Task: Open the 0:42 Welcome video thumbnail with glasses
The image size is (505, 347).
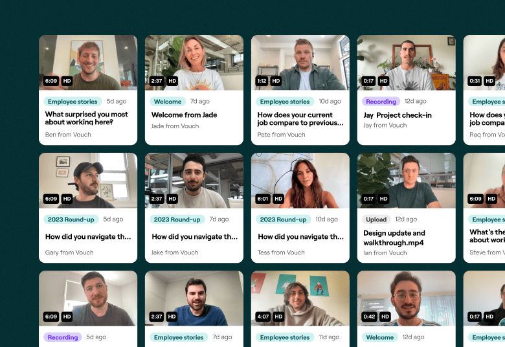Action: (x=407, y=298)
